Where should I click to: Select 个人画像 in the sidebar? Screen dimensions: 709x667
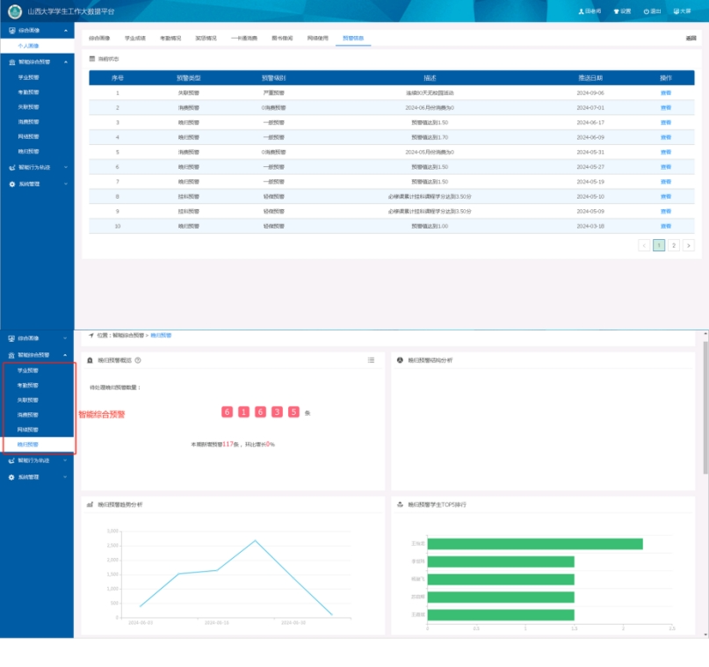29,46
